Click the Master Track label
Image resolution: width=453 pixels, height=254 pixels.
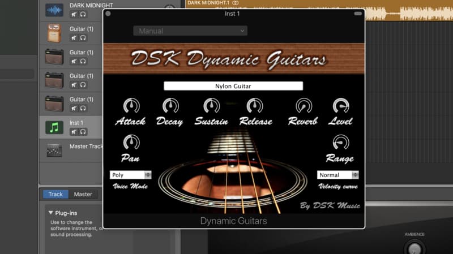[x=86, y=147]
